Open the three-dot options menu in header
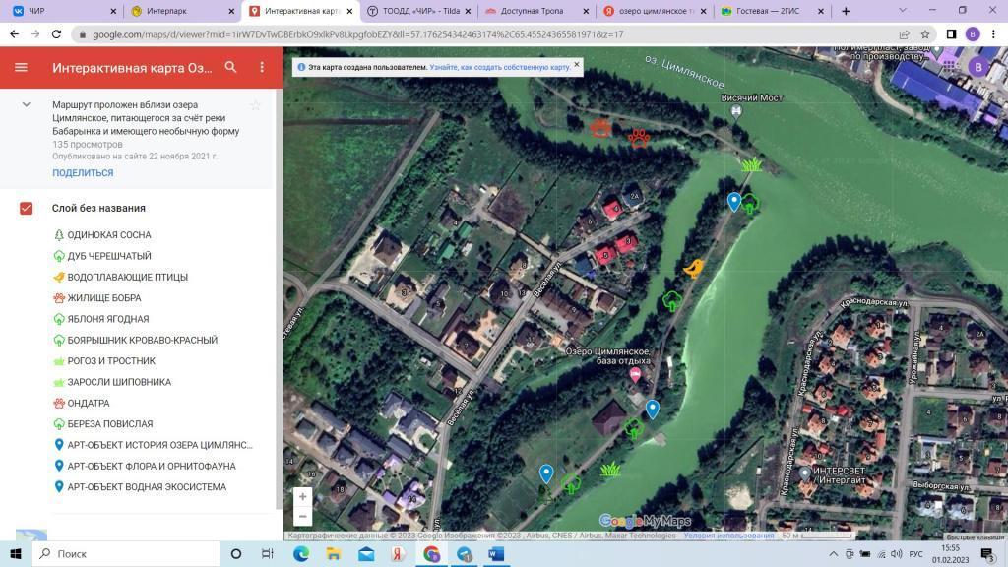Viewport: 1008px width, 567px height. (262, 68)
